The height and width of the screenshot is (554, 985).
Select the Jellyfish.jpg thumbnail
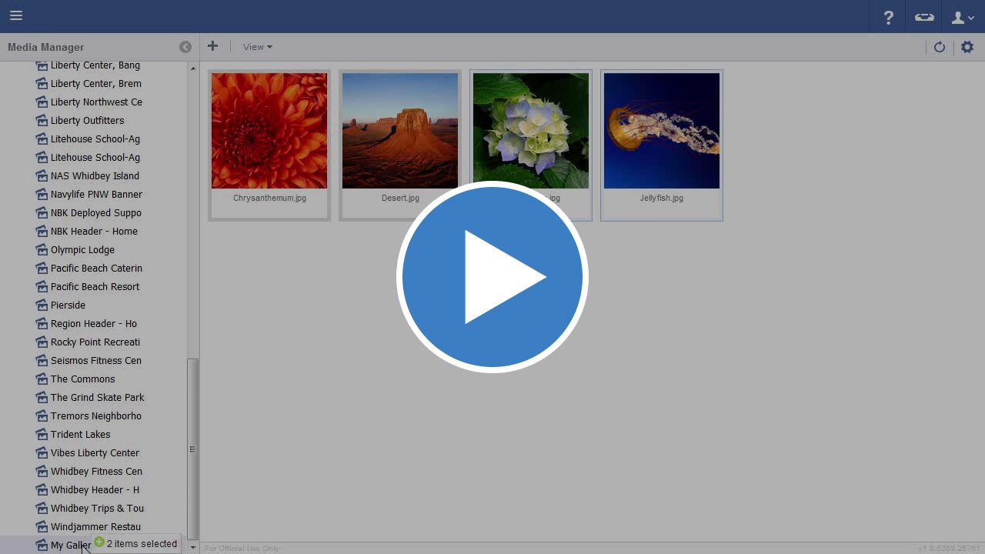662,131
